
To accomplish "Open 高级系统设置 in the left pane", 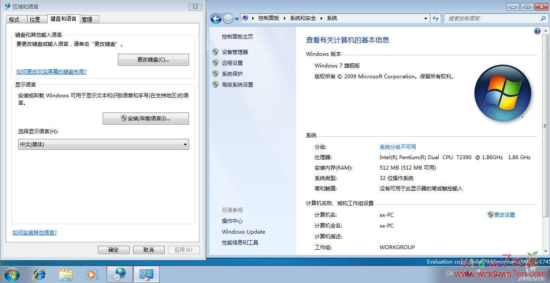I will 238,84.
